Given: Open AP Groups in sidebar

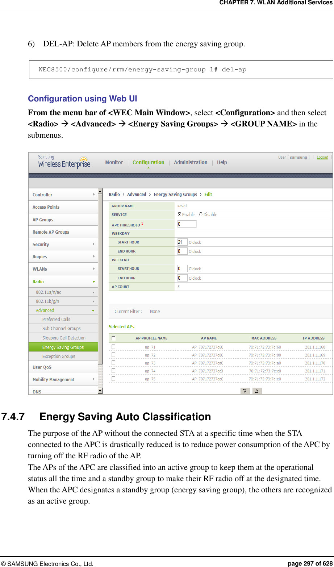Looking at the screenshot, I should [63, 220].
